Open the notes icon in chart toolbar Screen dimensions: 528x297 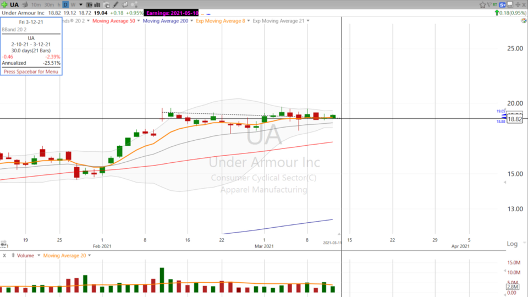pos(125,5)
